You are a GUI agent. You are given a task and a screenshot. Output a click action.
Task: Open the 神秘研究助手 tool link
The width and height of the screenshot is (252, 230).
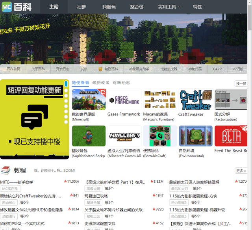[139, 69]
